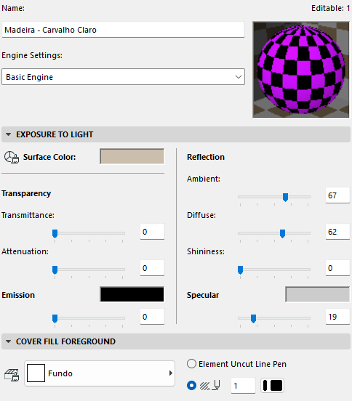Viewport: 352px width, 401px height.
Task: Click the surface color paint icon
Action: (x=12, y=157)
